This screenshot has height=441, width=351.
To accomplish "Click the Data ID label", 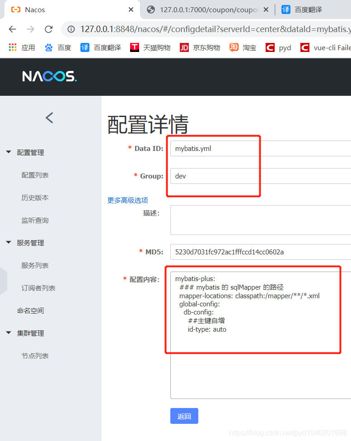I will coord(149,149).
